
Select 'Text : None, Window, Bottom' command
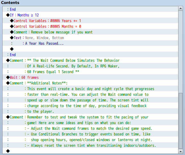(x=90, y=38)
